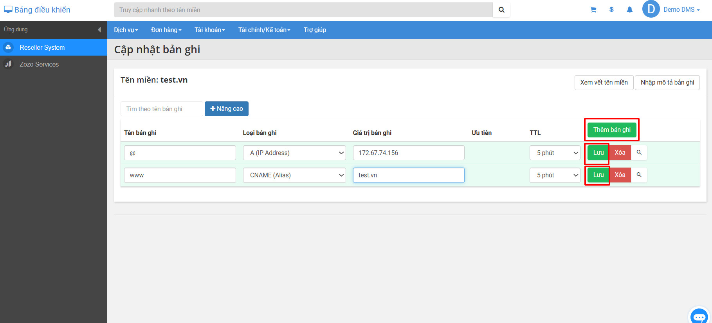Click the TTL column header

tap(535, 133)
